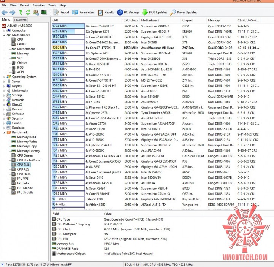274x267 pixels.
Task: Open the Tools menu
Action: pyautogui.click(x=52, y=5)
